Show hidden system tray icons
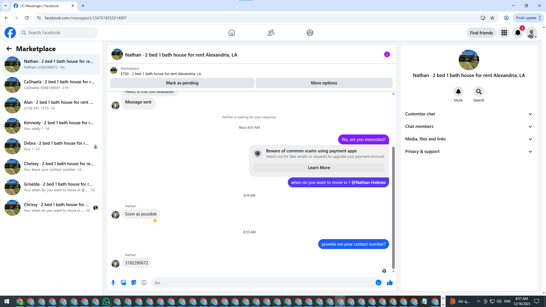This screenshot has height=307, width=546. tap(478, 301)
